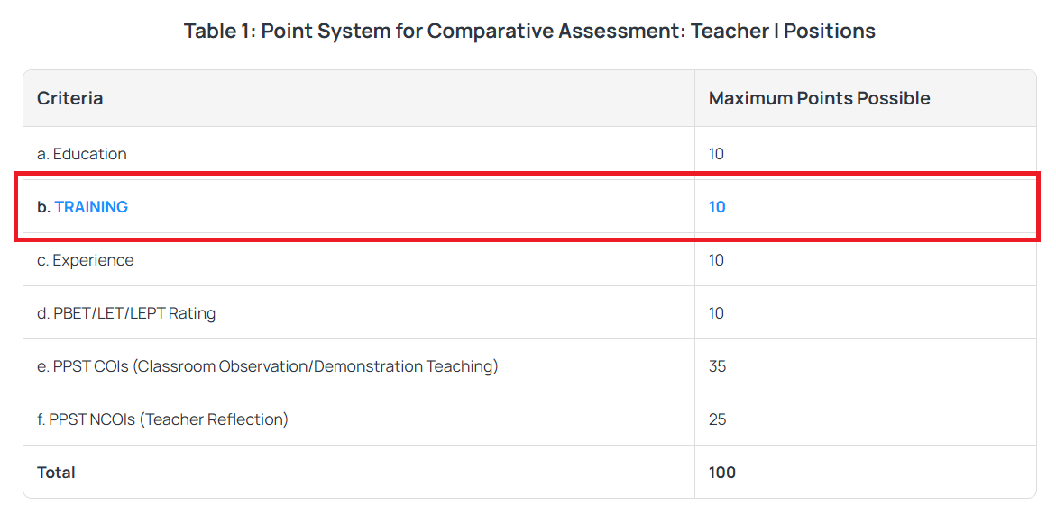Click the TRAINING link

91,207
